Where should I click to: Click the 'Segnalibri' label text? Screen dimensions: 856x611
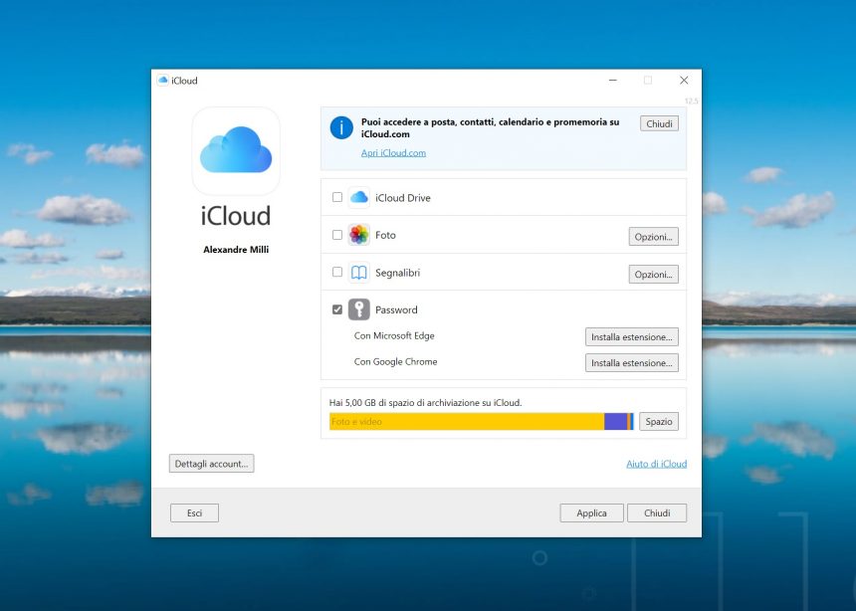pyautogui.click(x=397, y=273)
